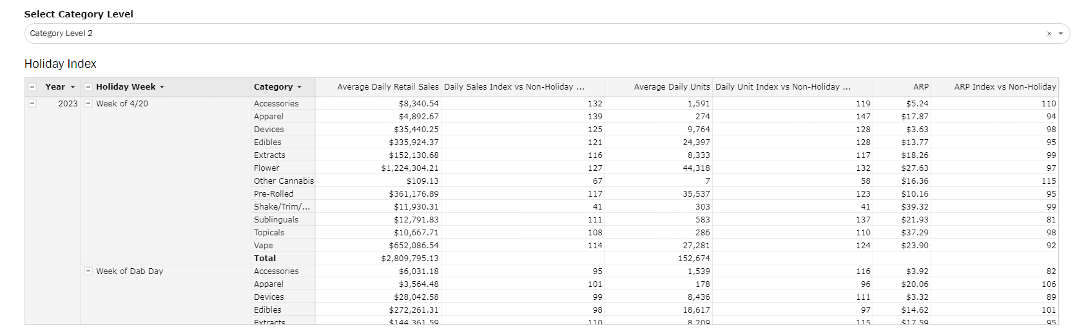Screen dimensions: 1084x334
Task: Open the Holiday Week filter arrow
Action: (162, 87)
